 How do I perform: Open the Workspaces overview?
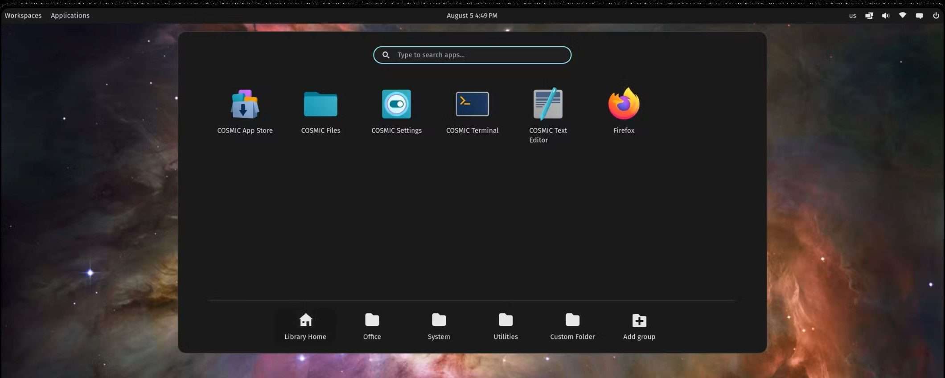tap(23, 16)
